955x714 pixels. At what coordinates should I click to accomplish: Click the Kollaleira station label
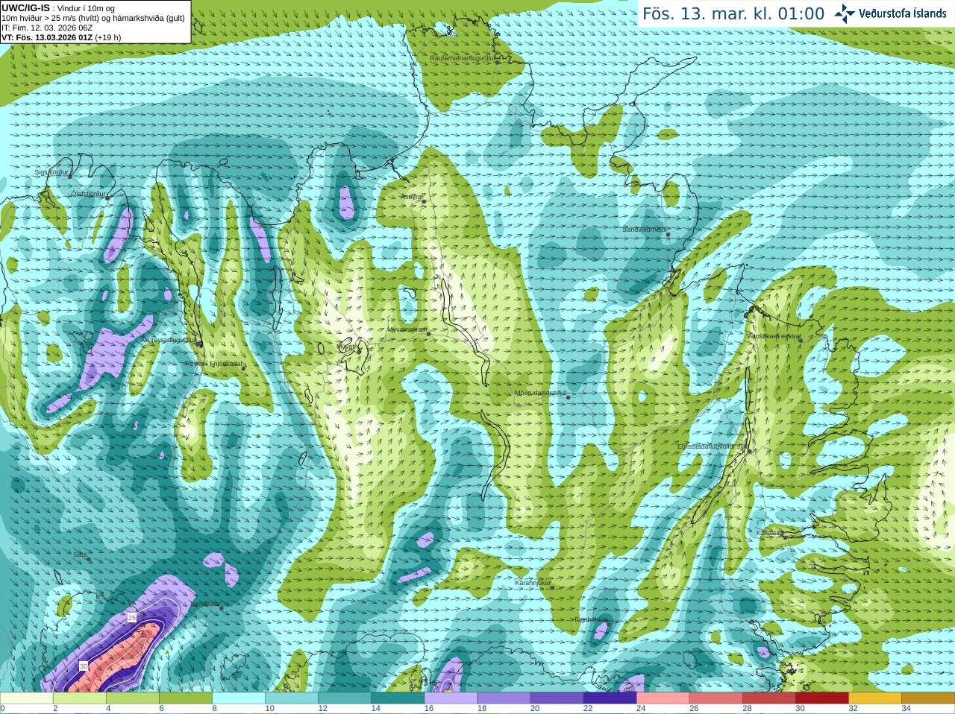click(770, 532)
